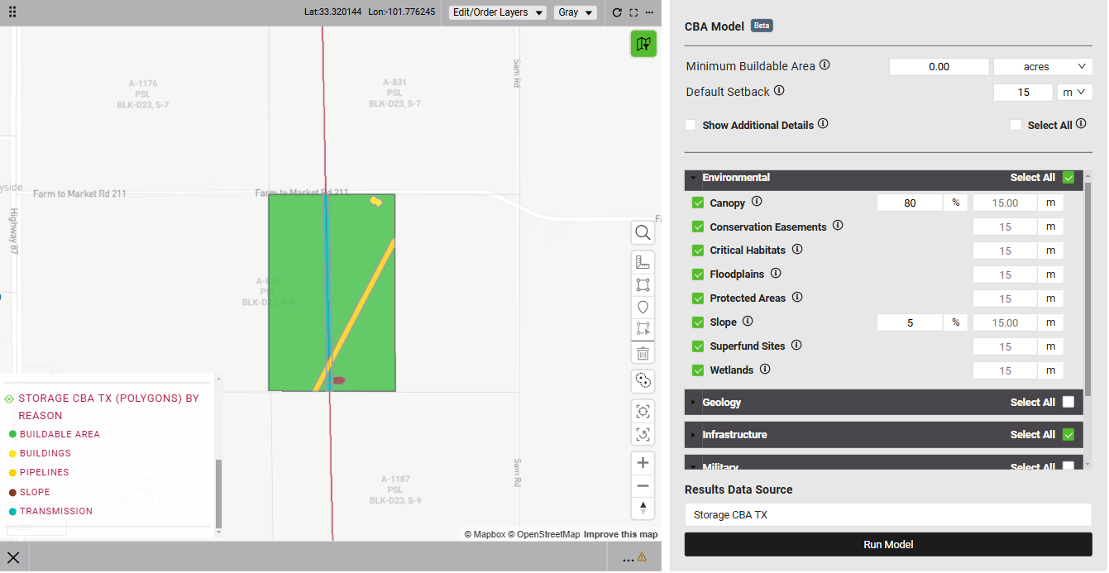This screenshot has width=1109, height=573.
Task: Open the Gray basemap dropdown
Action: pos(576,12)
